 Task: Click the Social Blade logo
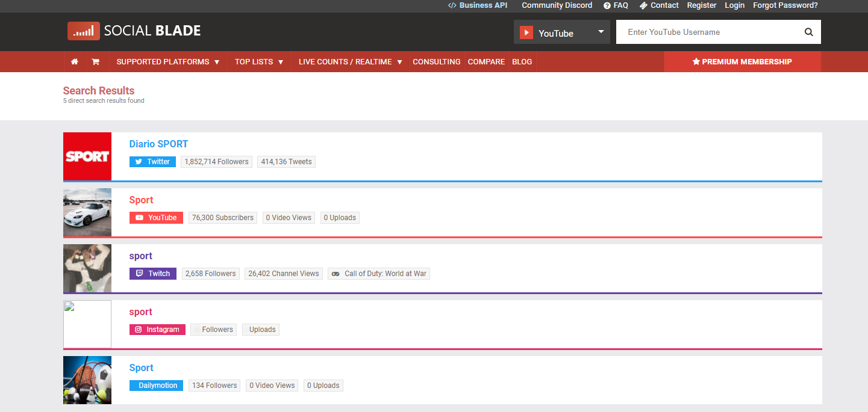(x=134, y=31)
